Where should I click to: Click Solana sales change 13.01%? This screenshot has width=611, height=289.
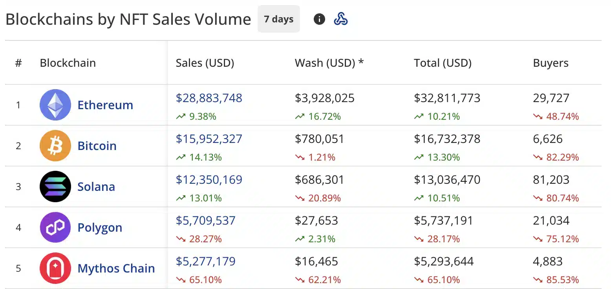coord(199,198)
